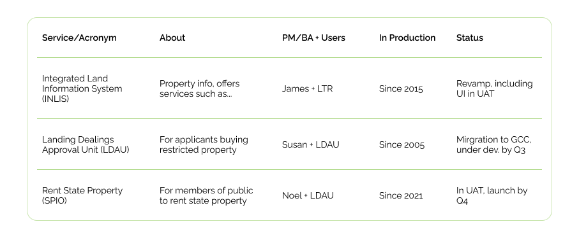Click the Susan + LDAU cell
The image size is (579, 238).
(310, 144)
